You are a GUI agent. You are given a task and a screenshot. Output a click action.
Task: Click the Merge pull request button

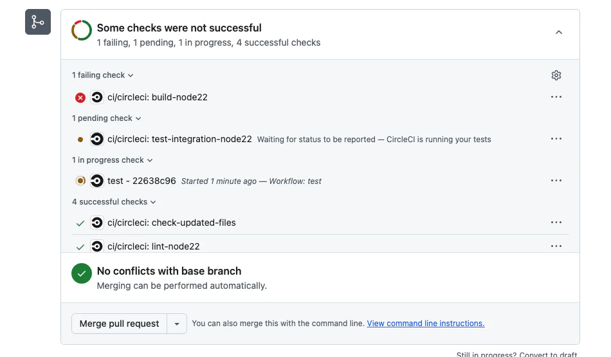click(119, 324)
